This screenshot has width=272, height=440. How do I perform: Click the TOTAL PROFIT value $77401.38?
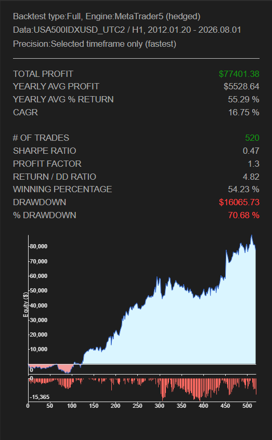click(x=239, y=74)
